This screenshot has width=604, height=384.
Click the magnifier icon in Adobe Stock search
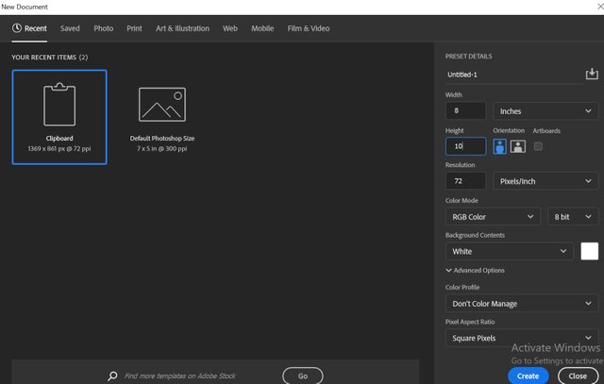[112, 376]
